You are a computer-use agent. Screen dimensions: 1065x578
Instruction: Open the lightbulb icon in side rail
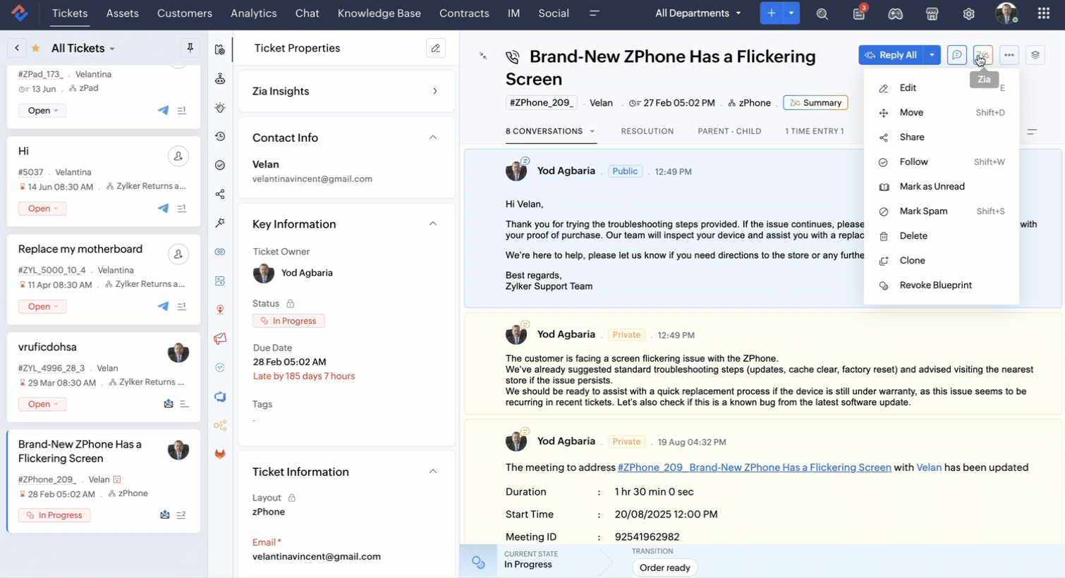pos(220,108)
